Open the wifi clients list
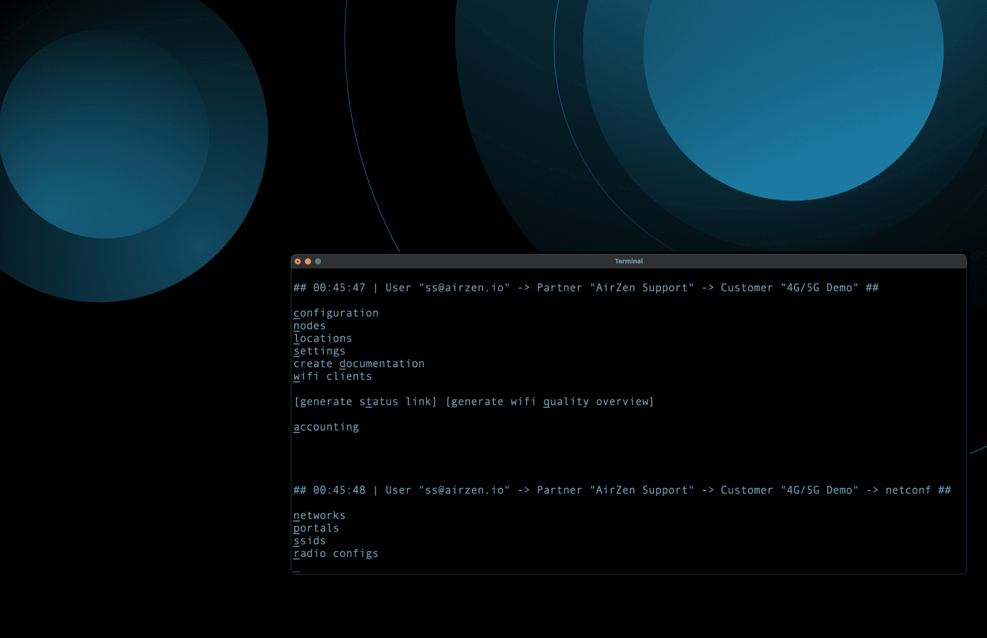This screenshot has width=987, height=638. click(332, 376)
